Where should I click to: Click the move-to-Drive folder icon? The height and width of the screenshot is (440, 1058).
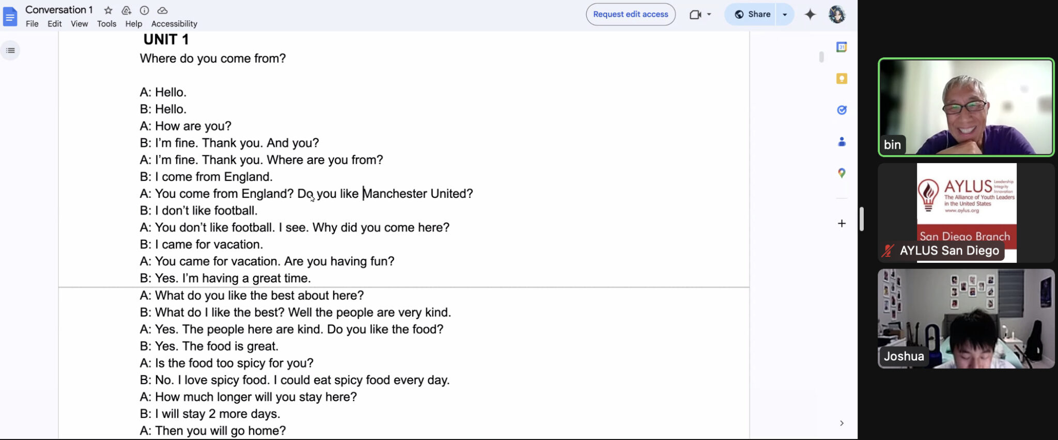pos(126,10)
